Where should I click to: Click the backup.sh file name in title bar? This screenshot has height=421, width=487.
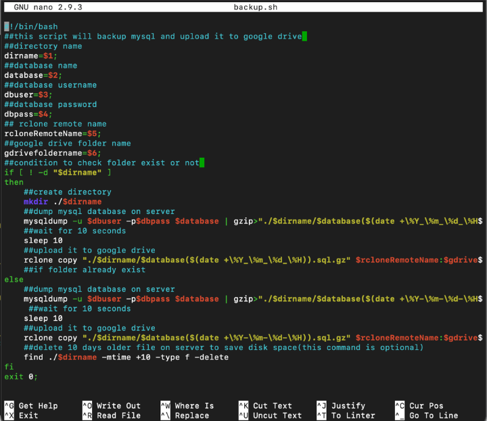click(256, 7)
